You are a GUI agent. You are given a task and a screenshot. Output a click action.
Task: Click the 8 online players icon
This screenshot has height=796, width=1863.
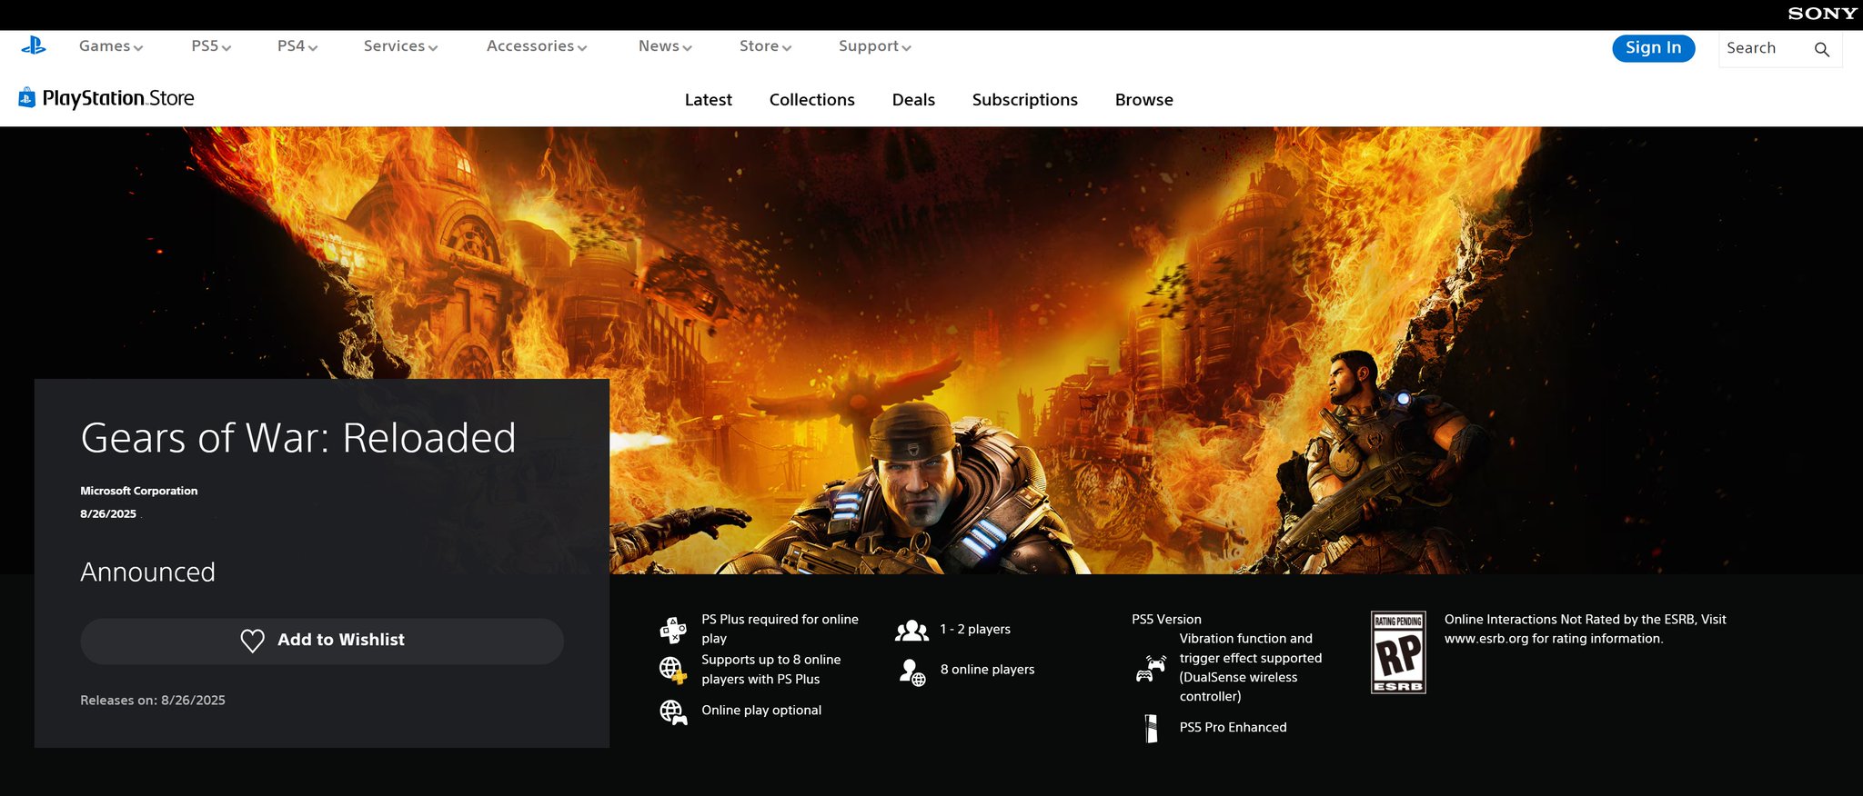(x=912, y=672)
